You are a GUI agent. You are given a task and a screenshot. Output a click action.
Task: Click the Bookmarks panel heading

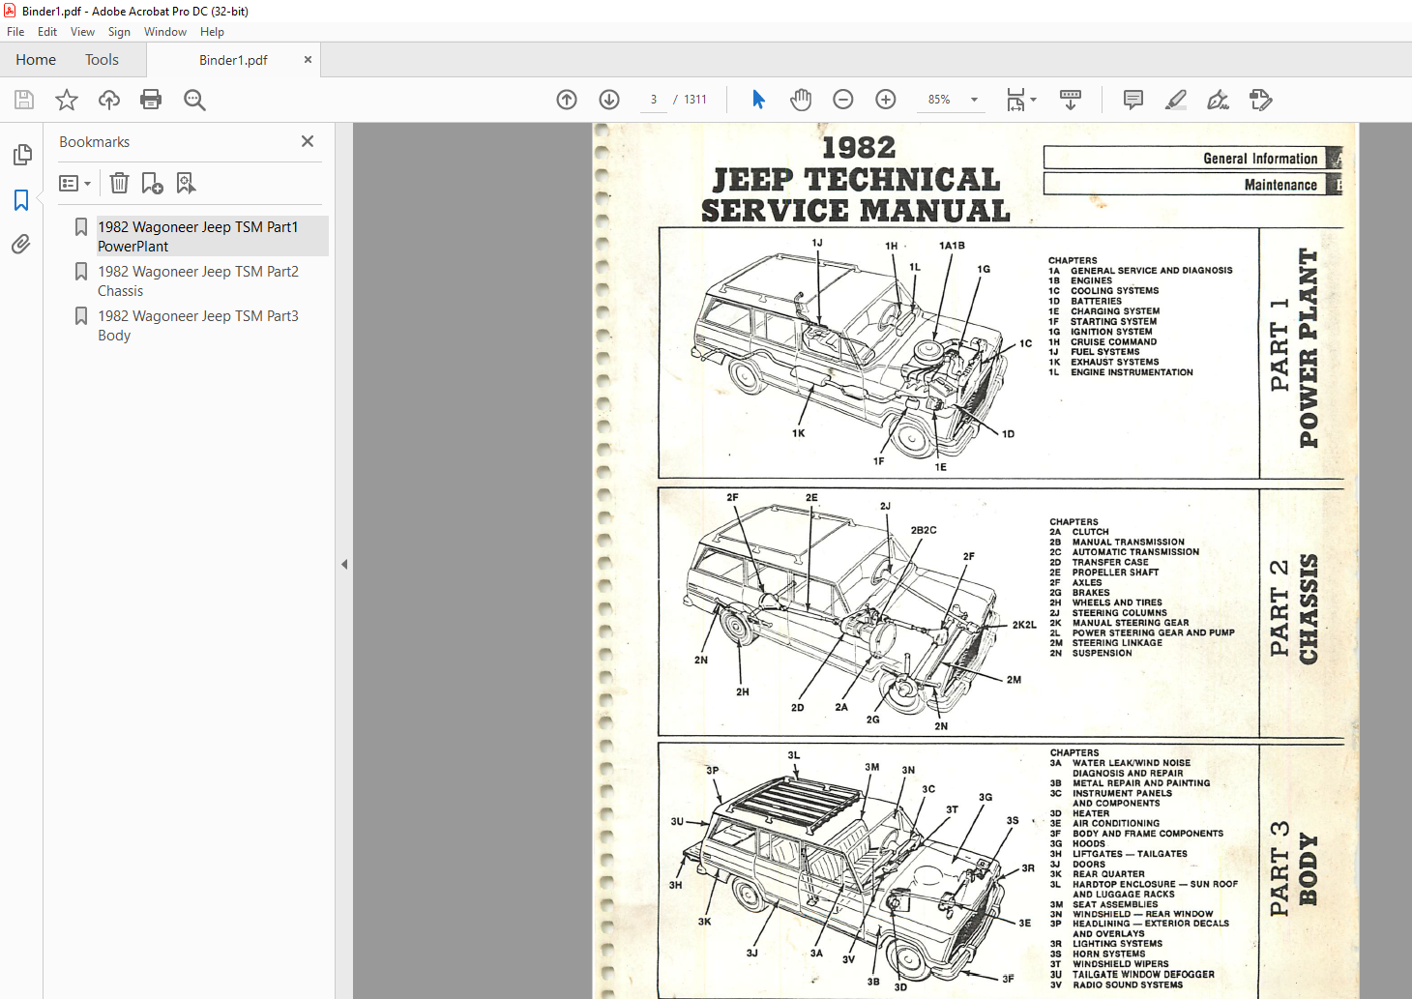(x=94, y=142)
